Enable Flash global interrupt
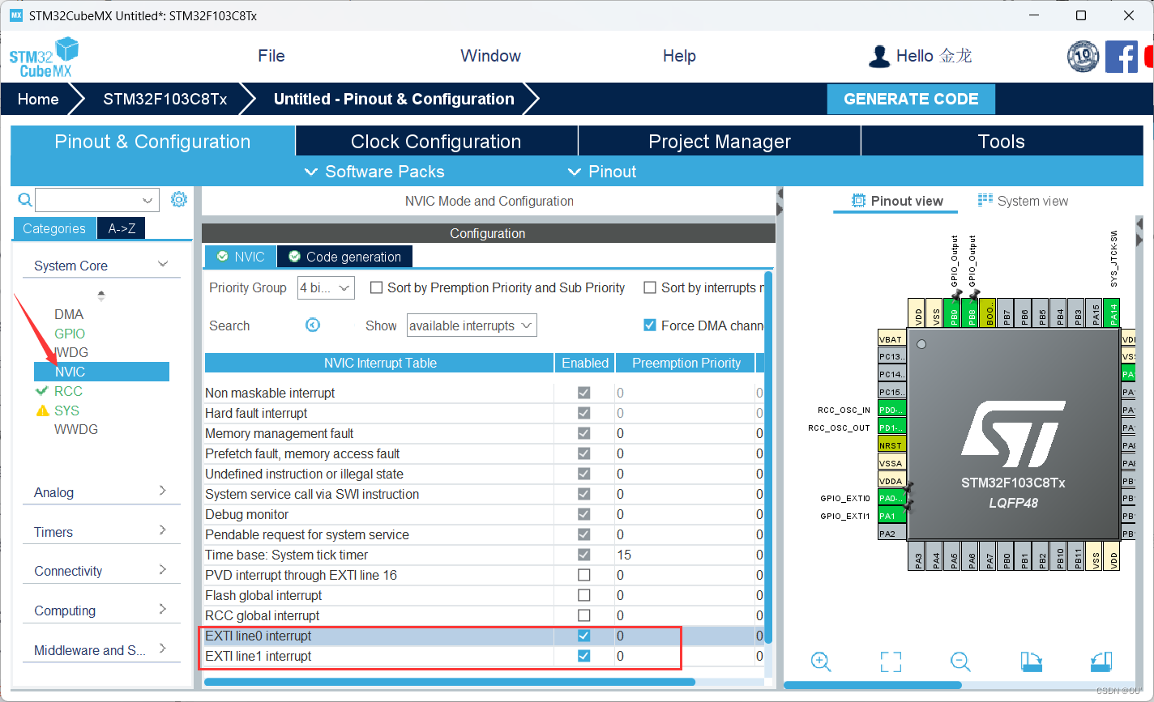This screenshot has width=1154, height=702. click(x=583, y=595)
